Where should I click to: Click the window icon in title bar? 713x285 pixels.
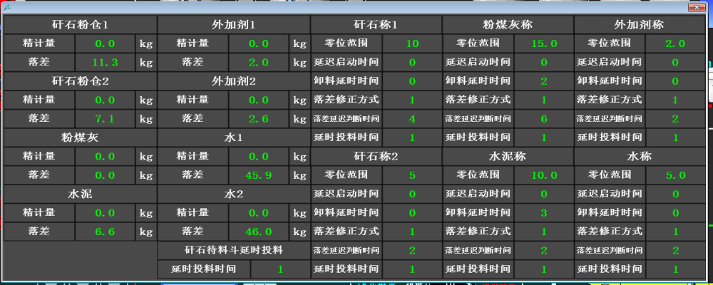point(6,6)
